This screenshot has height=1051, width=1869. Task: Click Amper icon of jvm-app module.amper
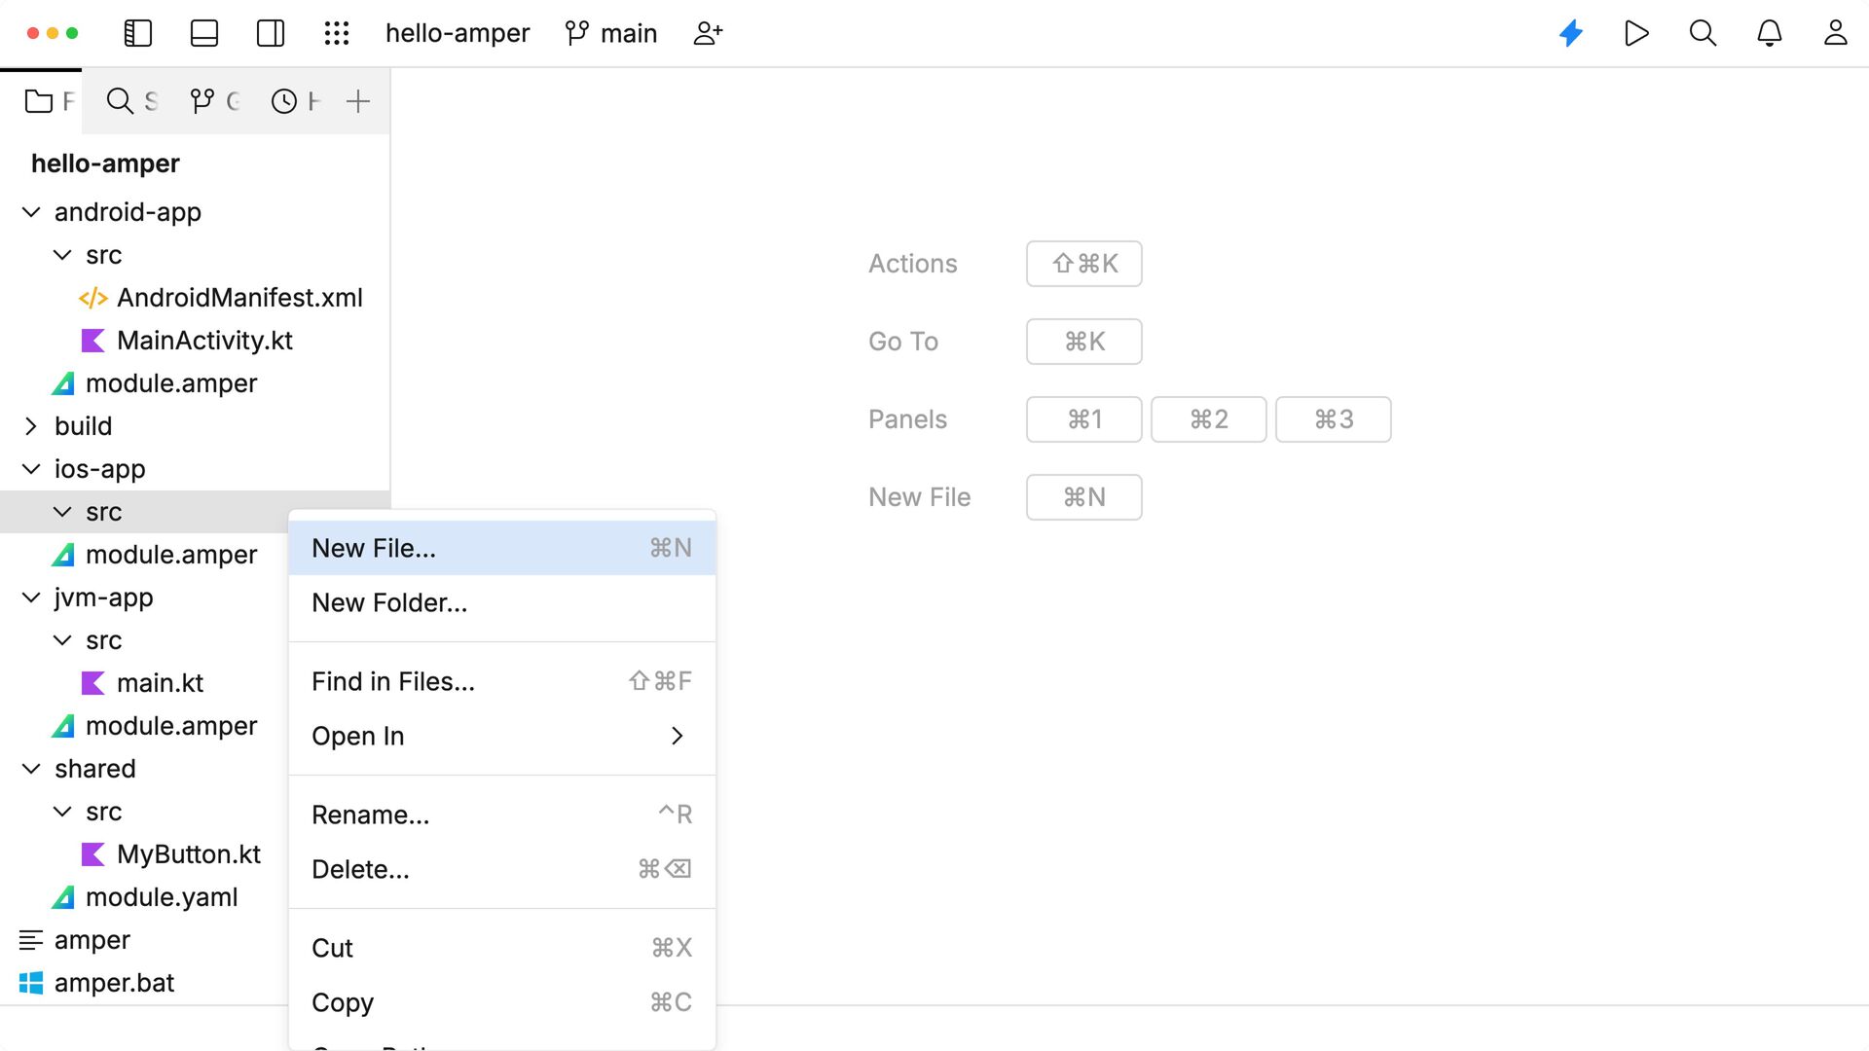[x=63, y=726]
